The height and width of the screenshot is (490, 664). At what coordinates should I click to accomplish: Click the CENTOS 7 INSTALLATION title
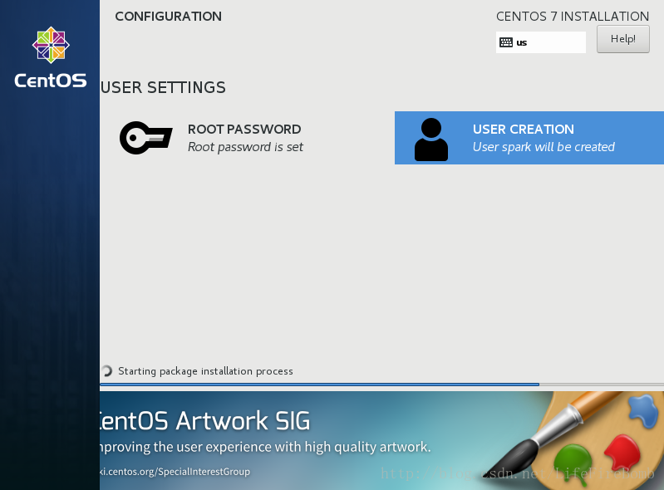[573, 16]
